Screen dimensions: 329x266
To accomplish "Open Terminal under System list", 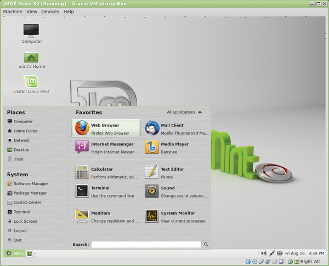I will (x=19, y=212).
